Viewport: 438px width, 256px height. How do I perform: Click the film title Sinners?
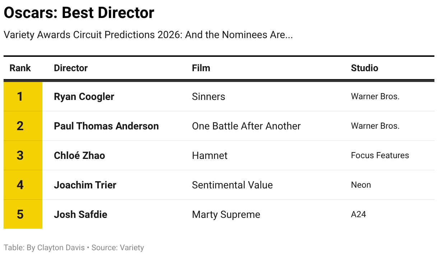pos(209,96)
